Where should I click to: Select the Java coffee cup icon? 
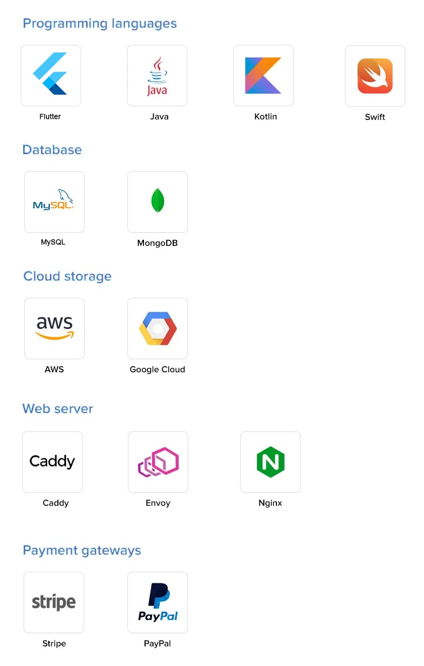click(x=157, y=76)
